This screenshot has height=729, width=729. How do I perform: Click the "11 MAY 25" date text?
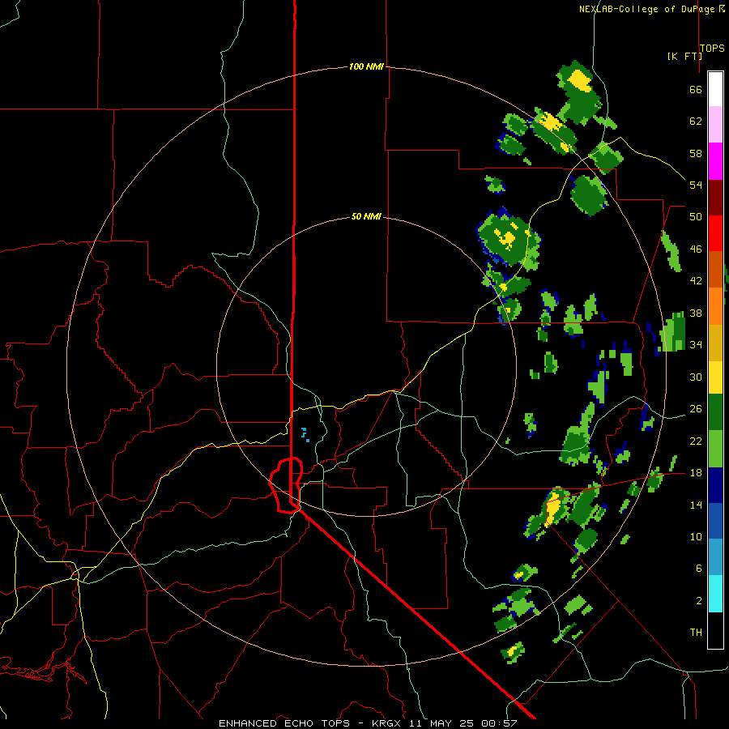pos(441,723)
